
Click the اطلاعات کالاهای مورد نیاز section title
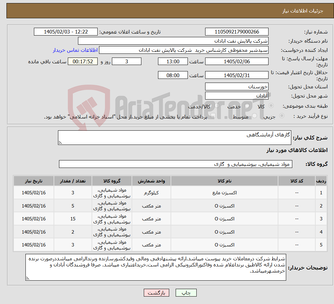pyautogui.click(x=297, y=150)
